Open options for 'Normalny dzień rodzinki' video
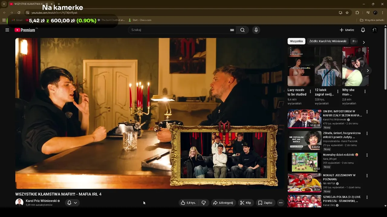This screenshot has width=387, height=217. (367, 155)
